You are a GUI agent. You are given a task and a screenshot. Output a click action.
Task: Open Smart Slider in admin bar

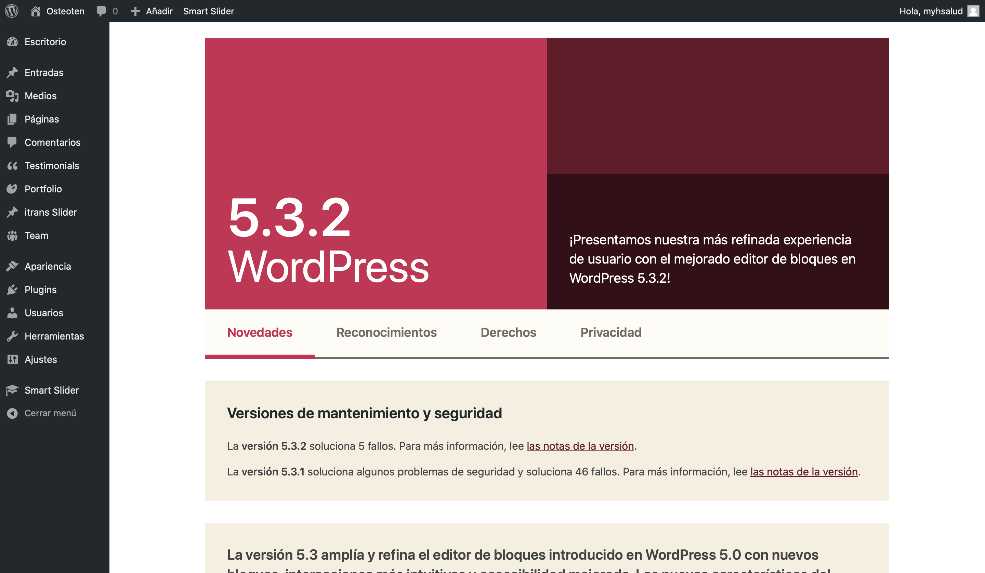click(208, 11)
